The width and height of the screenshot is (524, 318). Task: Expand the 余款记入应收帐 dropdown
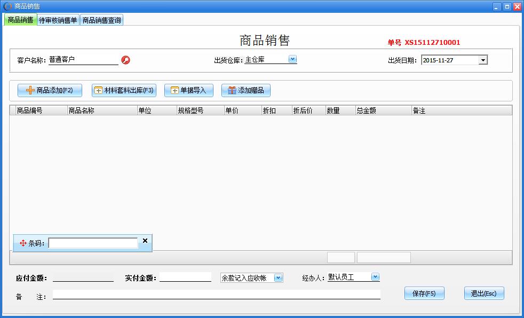[x=278, y=277]
